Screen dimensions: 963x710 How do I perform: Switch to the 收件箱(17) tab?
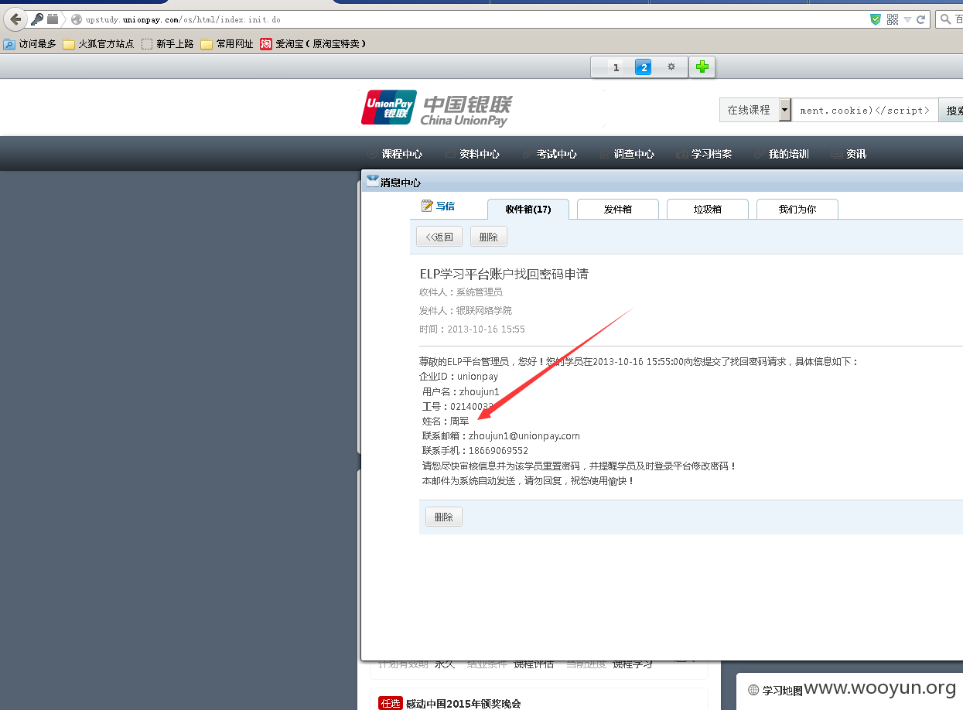tap(528, 209)
